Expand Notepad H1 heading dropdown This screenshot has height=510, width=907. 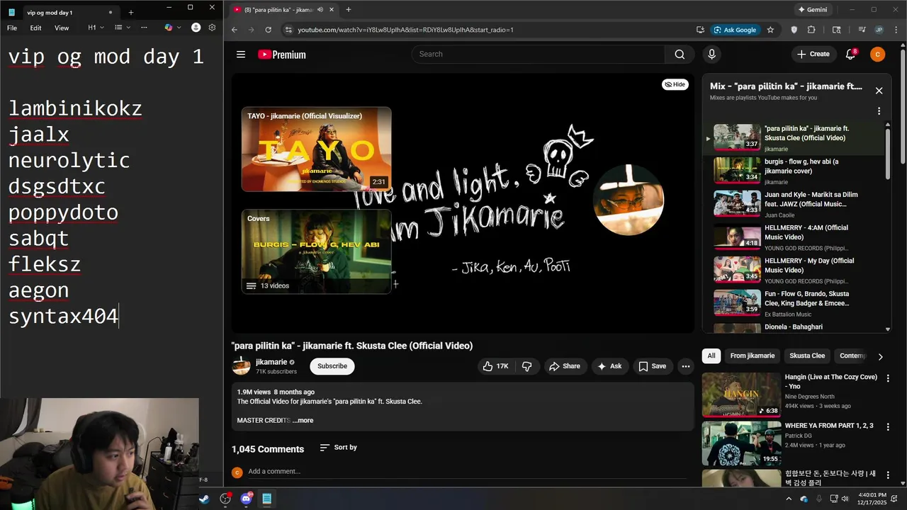coord(96,28)
